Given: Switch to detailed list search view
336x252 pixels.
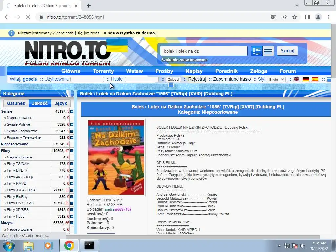Looking at the screenshot, I should pos(257,51).
